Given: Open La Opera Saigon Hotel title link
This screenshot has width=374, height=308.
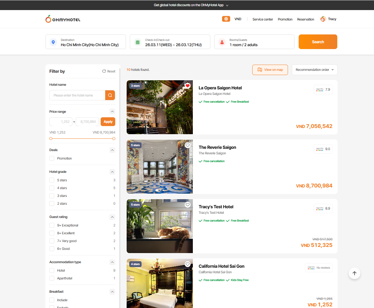Looking at the screenshot, I should 220,88.
